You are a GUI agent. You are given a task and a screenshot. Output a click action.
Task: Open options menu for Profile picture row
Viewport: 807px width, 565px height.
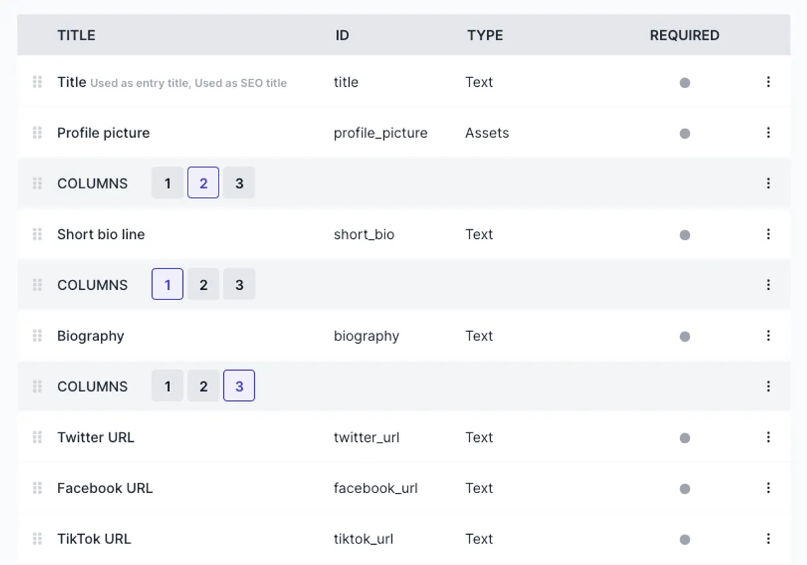pos(768,133)
